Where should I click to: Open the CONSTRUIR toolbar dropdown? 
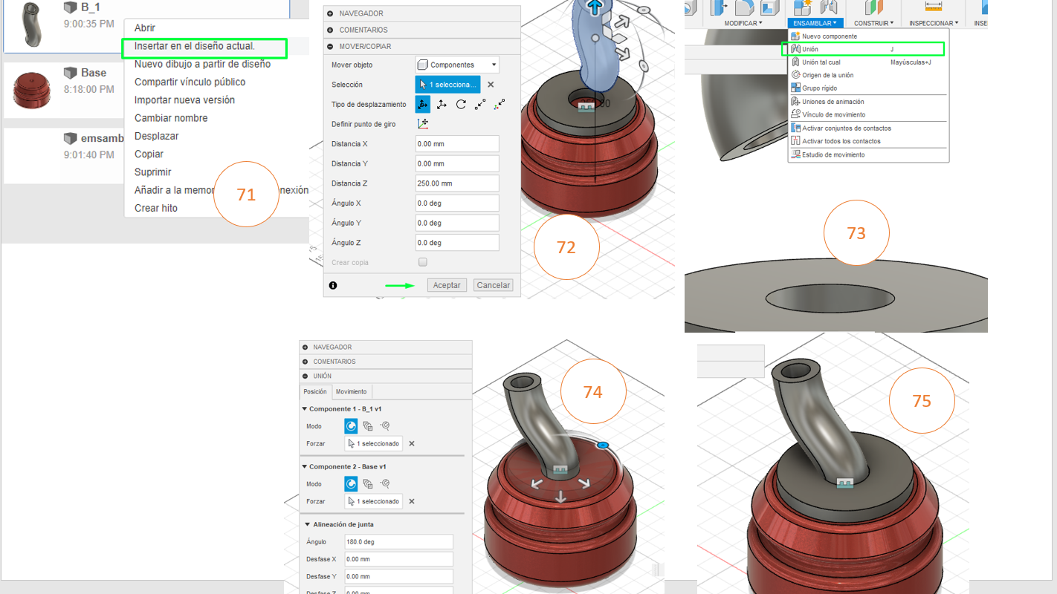tap(873, 23)
